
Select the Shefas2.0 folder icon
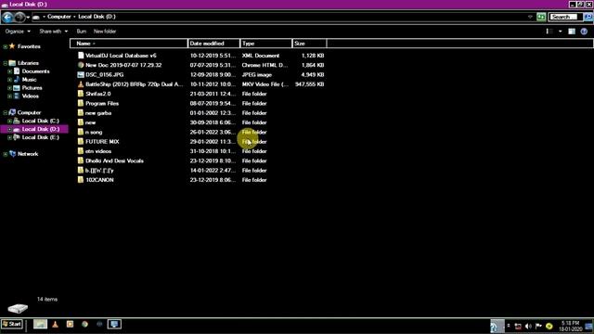coord(81,94)
